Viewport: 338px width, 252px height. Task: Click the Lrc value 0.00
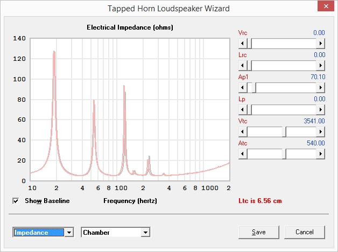(320, 55)
